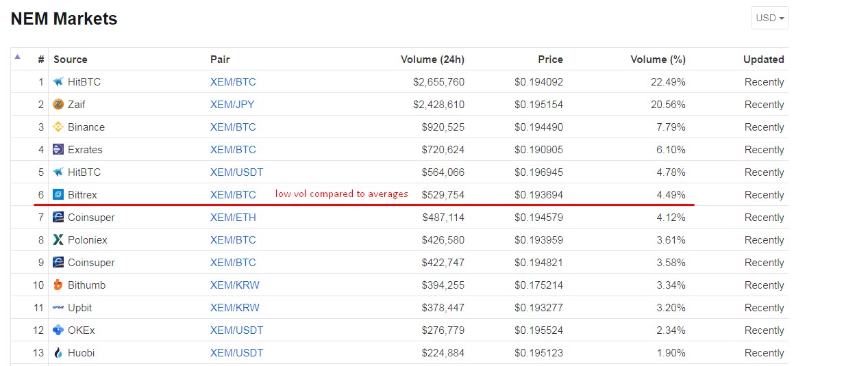This screenshot has width=844, height=366.
Task: Open the XEM/JPY pair on Zaif
Action: (x=232, y=105)
